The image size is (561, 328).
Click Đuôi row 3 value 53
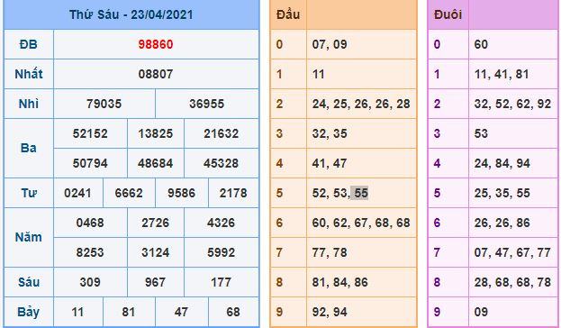click(481, 133)
